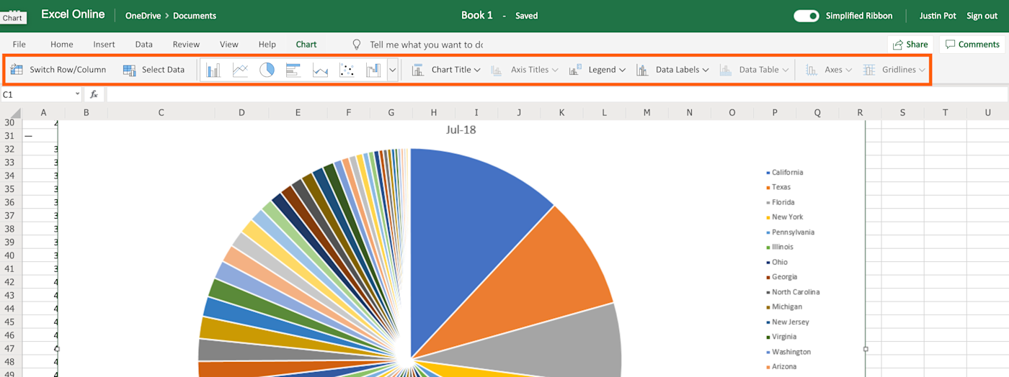Select the line chart type icon
Image resolution: width=1009 pixels, height=377 pixels.
coord(240,70)
